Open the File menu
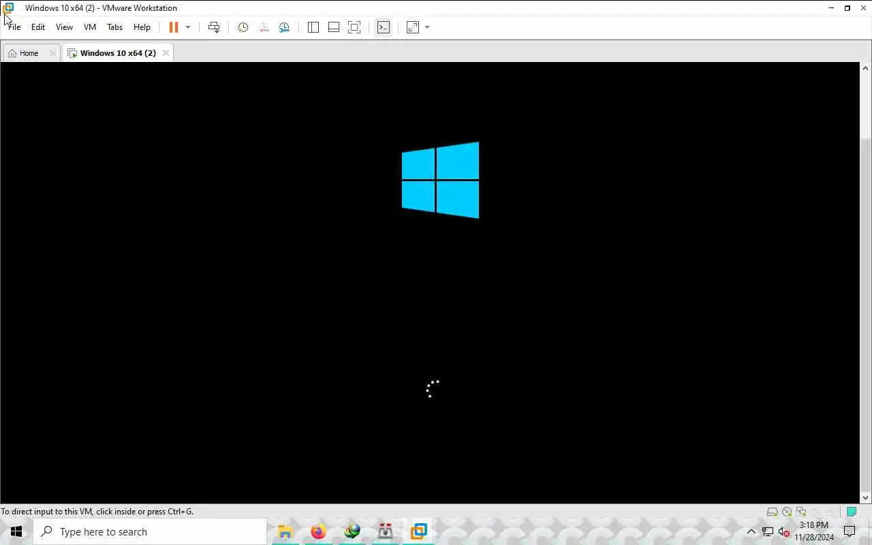The image size is (872, 545). coord(14,27)
